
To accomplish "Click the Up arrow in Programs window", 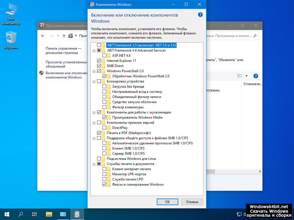I will point(64,36).
